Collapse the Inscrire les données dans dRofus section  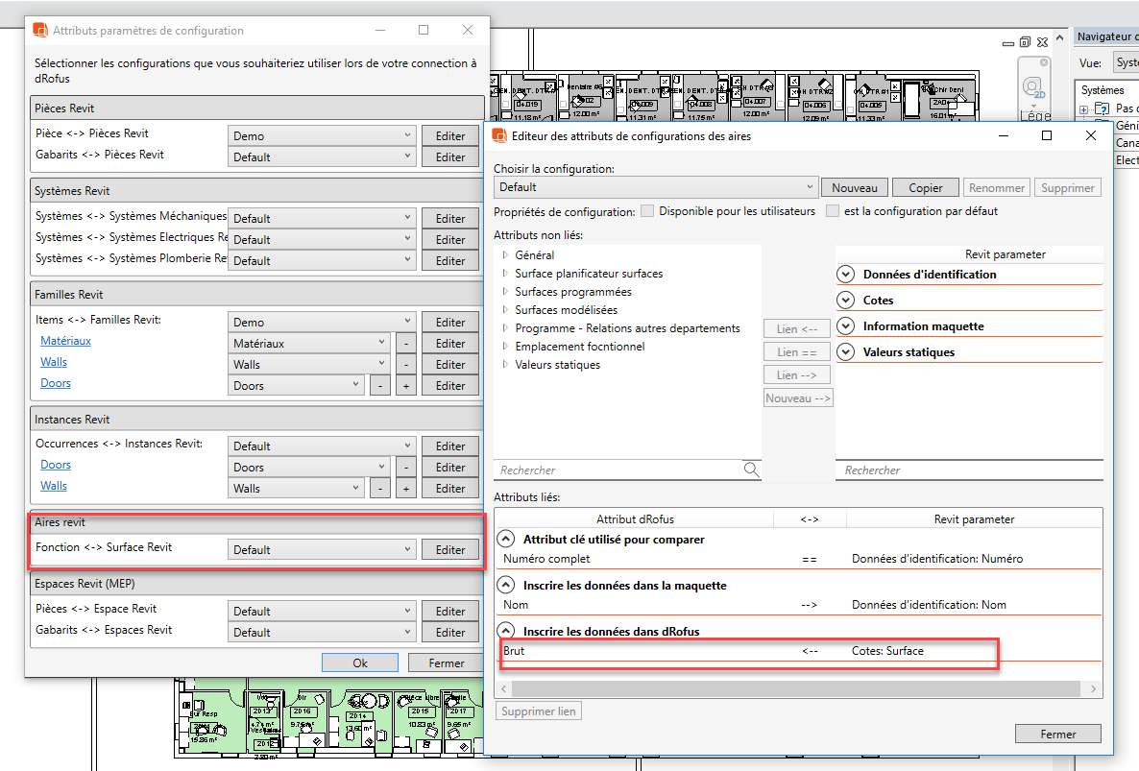pos(505,631)
